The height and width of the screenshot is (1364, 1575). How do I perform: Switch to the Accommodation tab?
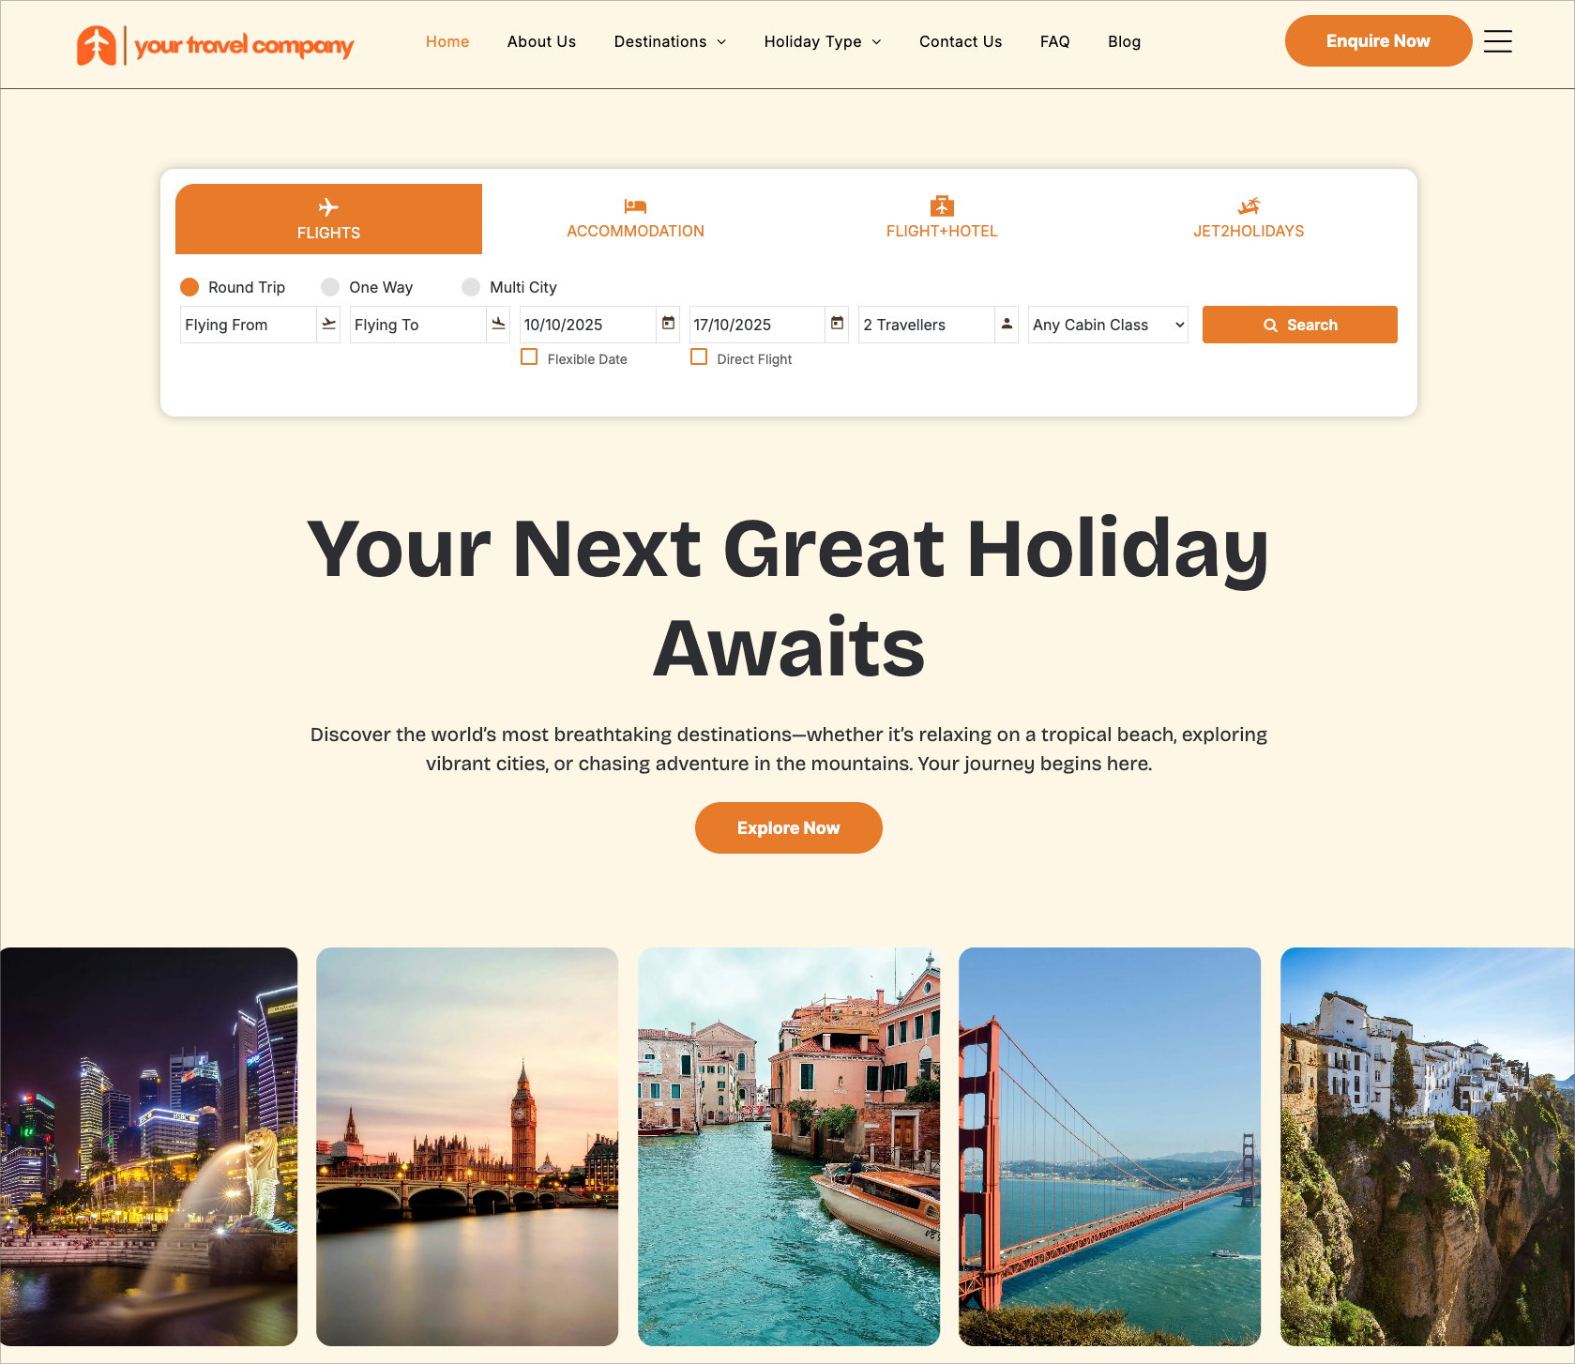[x=635, y=219]
